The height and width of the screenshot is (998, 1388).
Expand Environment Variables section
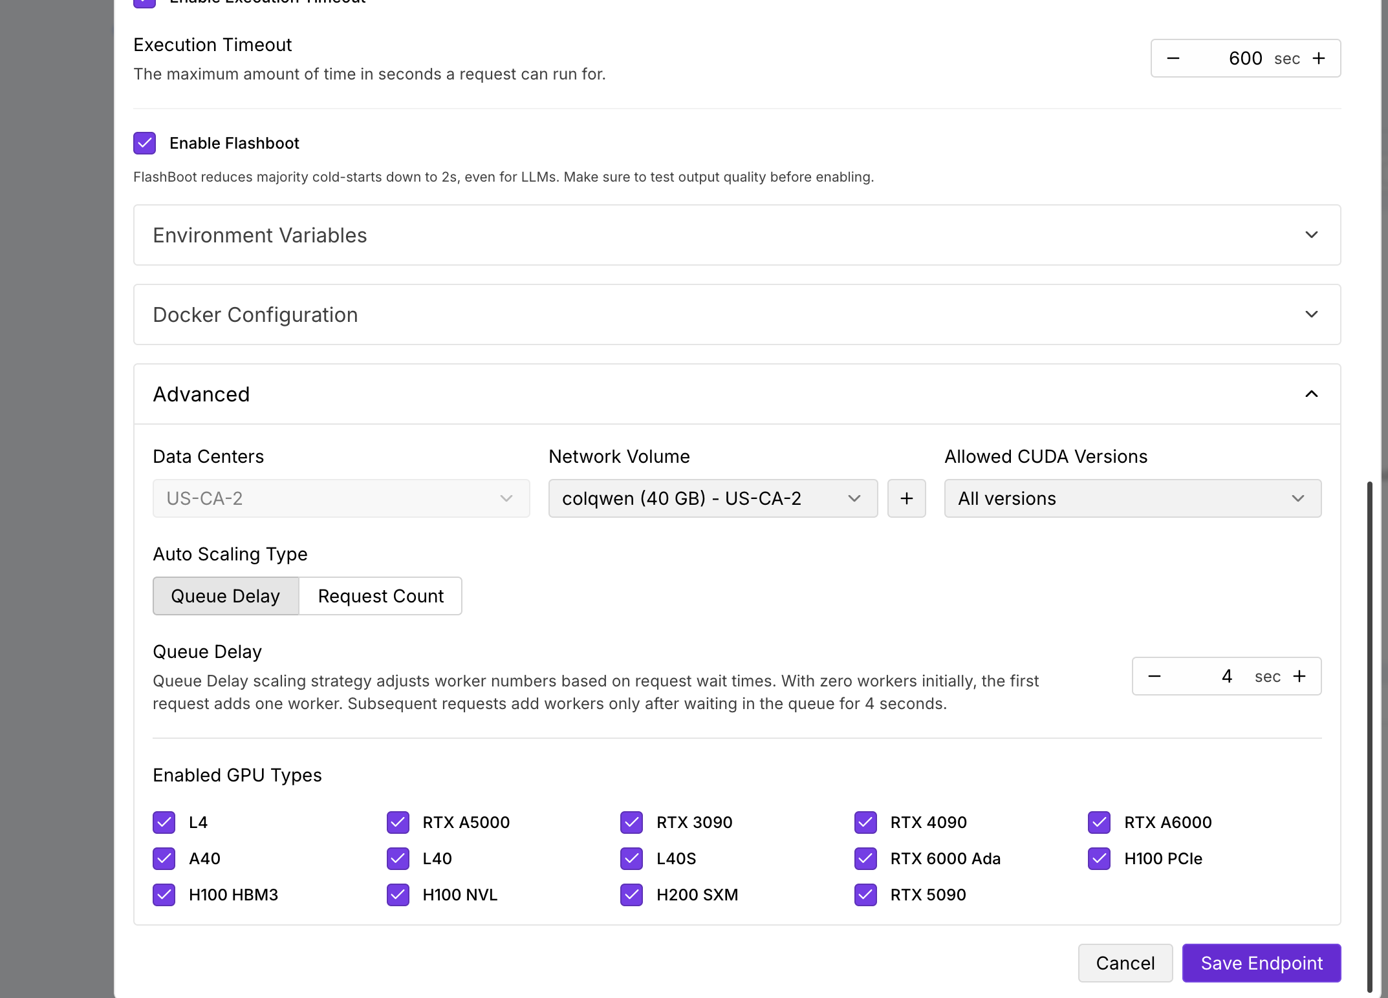(737, 235)
